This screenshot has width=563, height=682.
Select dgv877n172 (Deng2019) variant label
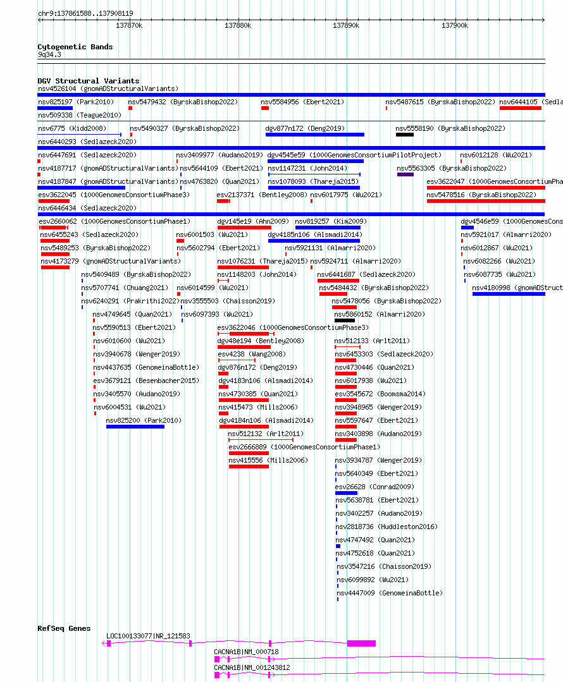coord(305,128)
